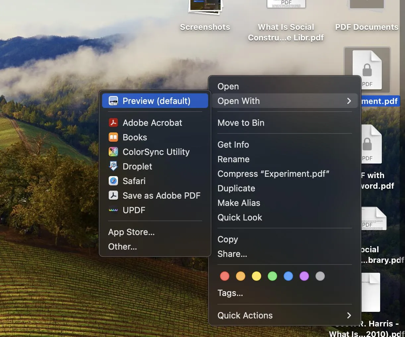Click the Screenshots folder label
The image size is (405, 337).
click(205, 27)
